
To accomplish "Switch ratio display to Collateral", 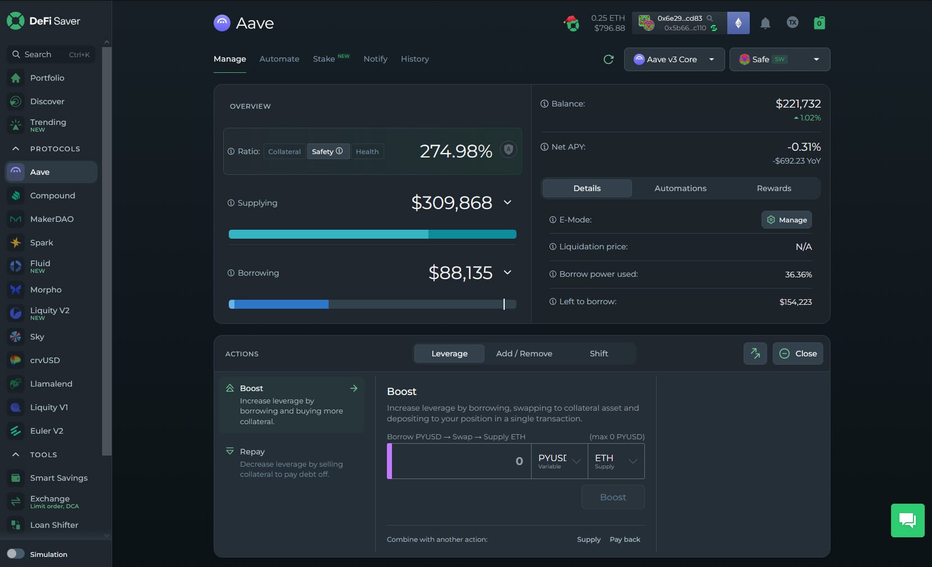I will pos(284,151).
